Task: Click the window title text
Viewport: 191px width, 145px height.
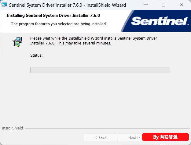Action: tap(67, 5)
